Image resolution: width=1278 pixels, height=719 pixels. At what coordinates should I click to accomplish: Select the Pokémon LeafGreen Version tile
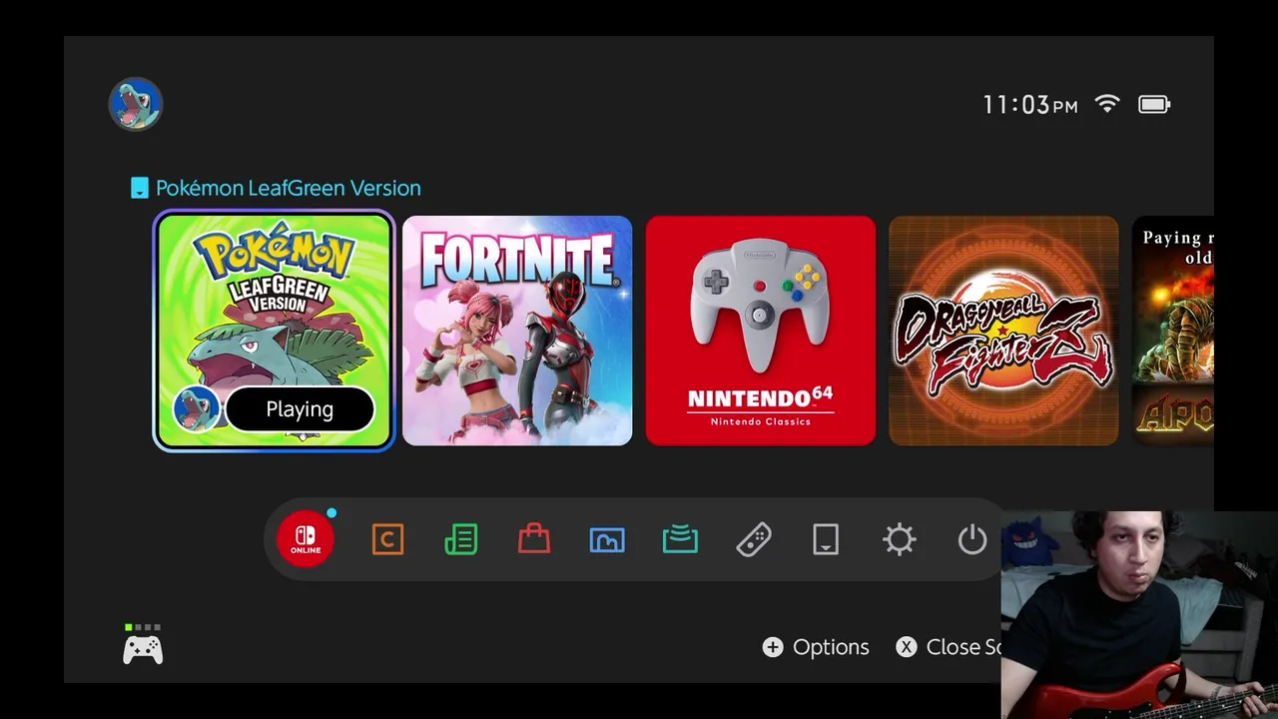coord(275,331)
